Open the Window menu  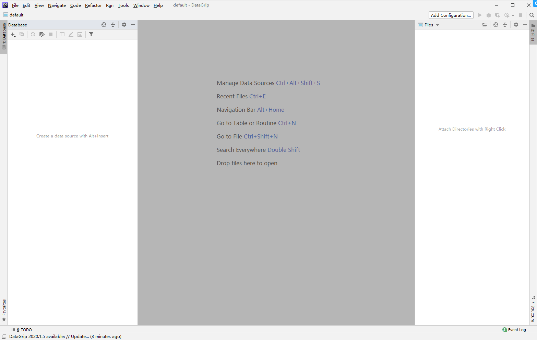141,5
